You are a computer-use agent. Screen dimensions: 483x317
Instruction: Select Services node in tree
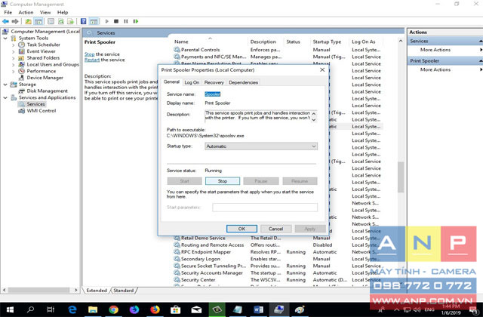(x=35, y=104)
